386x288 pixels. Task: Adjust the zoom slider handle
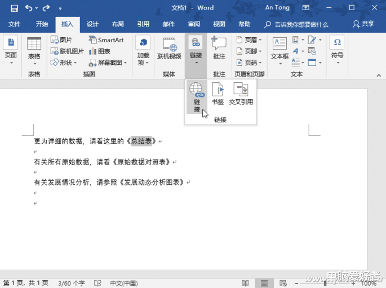point(325,283)
